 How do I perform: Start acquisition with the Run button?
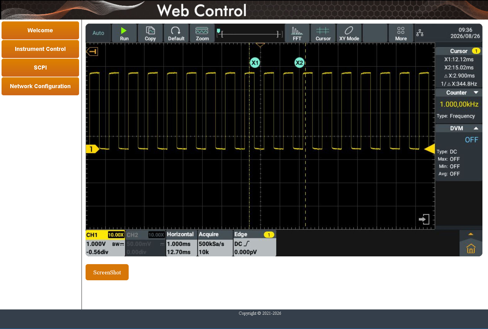tap(124, 33)
